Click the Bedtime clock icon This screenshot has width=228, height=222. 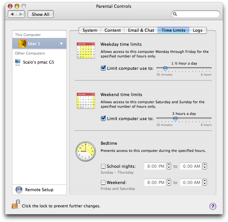pyautogui.click(x=86, y=151)
